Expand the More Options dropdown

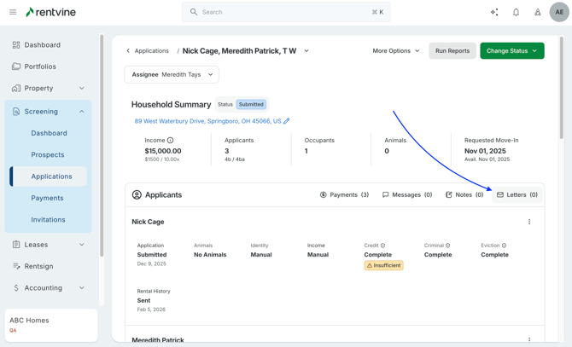point(396,51)
